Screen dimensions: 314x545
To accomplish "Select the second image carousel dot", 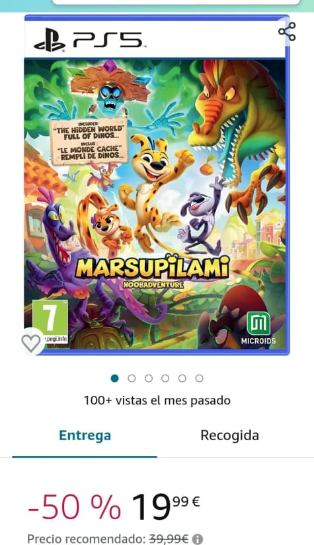I will pyautogui.click(x=132, y=378).
